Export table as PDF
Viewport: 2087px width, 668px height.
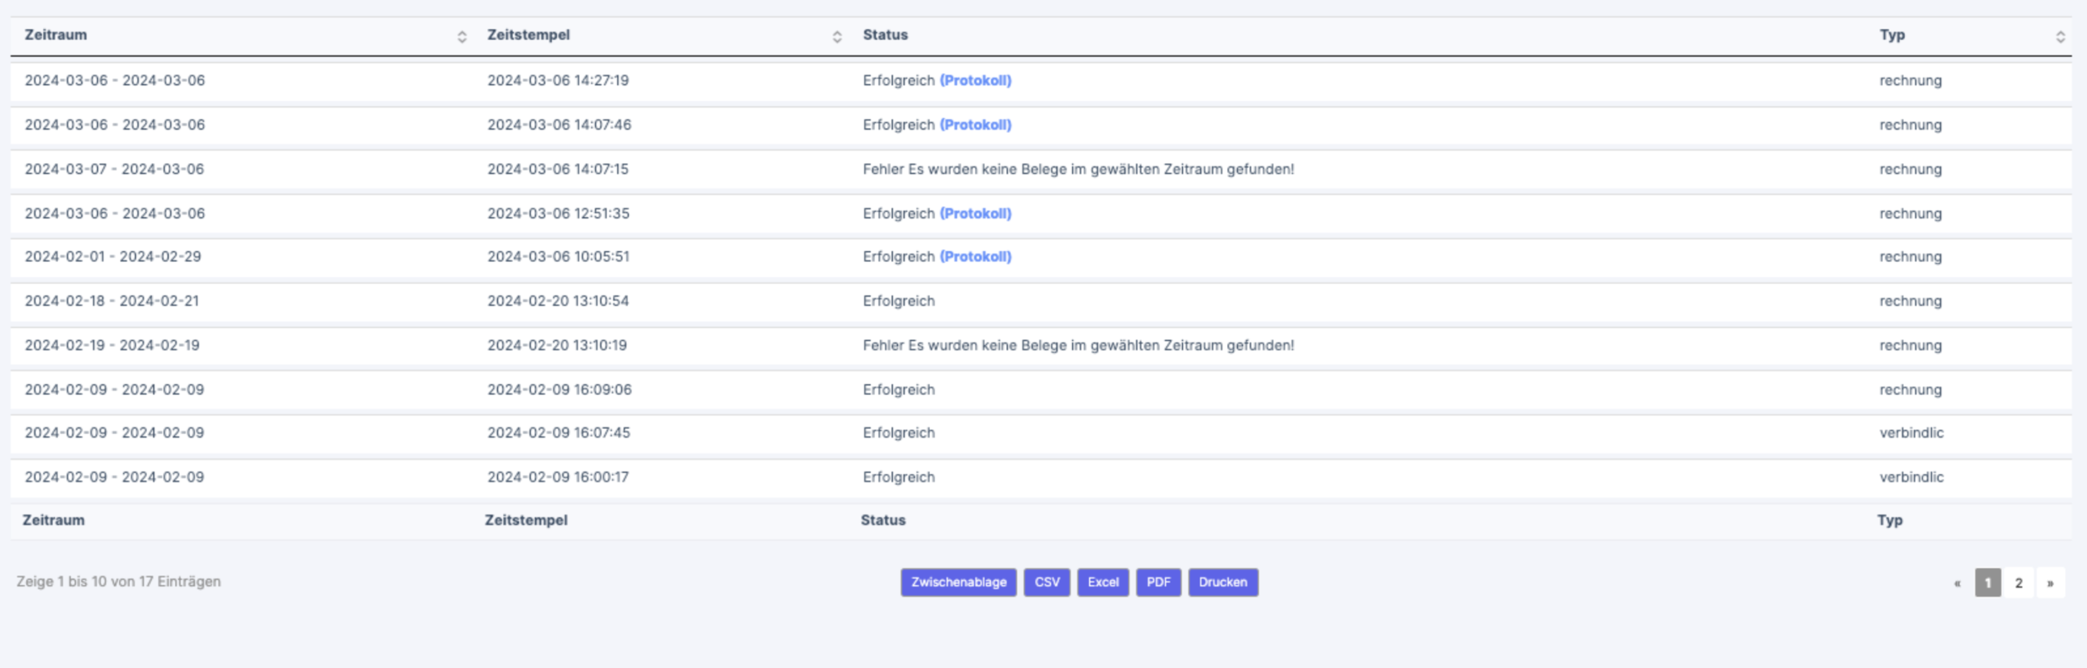1159,582
